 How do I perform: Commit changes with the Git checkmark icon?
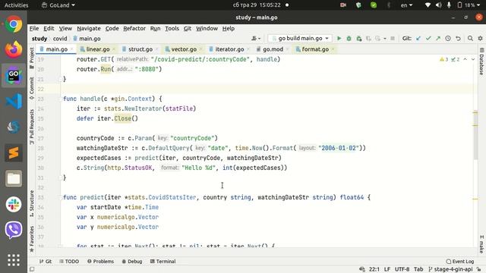[x=428, y=39]
